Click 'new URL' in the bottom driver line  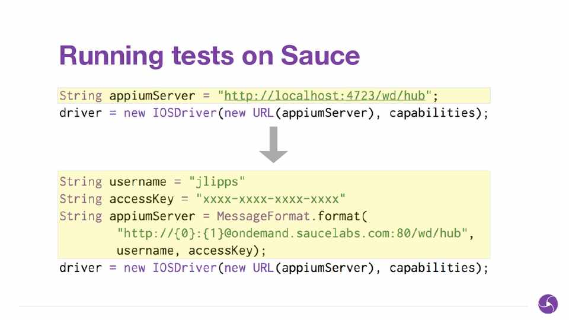coord(249,268)
